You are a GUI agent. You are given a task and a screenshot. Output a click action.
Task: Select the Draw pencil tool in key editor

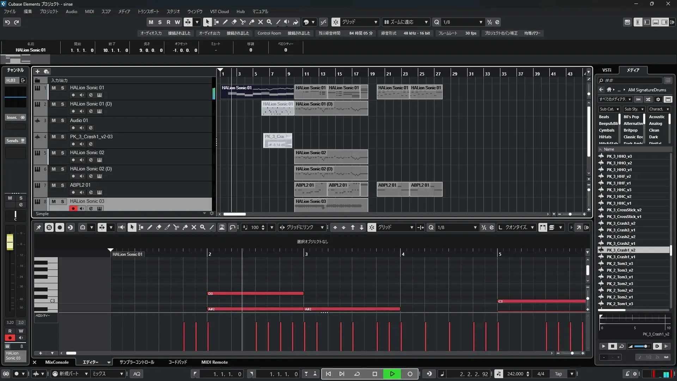(150, 228)
